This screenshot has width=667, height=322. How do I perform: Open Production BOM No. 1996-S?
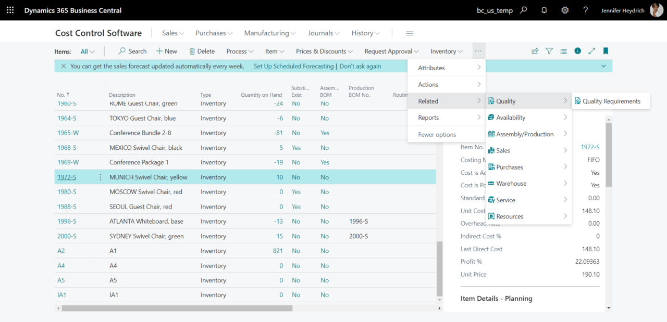[x=359, y=222]
